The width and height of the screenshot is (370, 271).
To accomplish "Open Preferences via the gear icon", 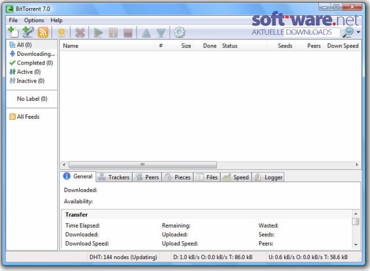I will 180,33.
